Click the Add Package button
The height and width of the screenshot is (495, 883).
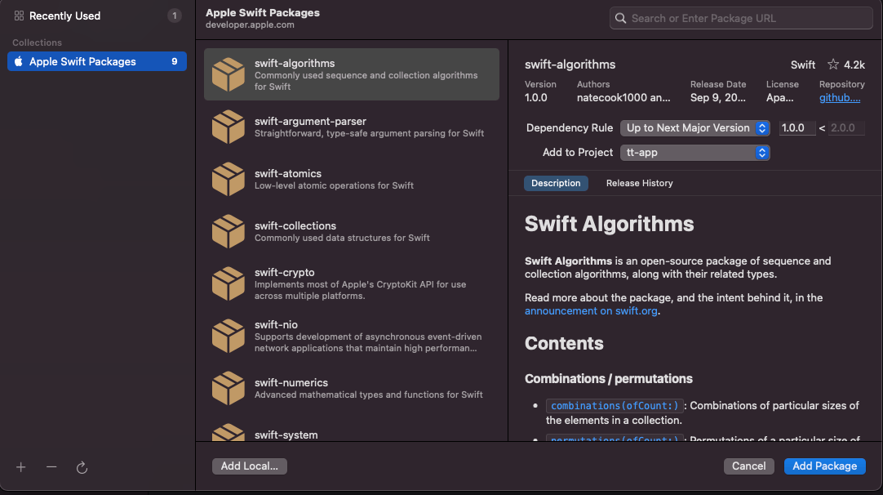pyautogui.click(x=824, y=466)
